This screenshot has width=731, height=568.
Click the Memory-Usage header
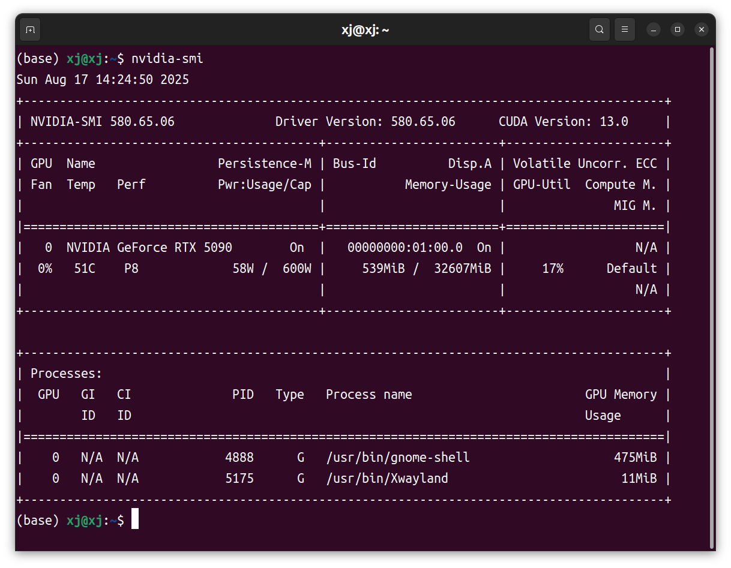coord(448,185)
